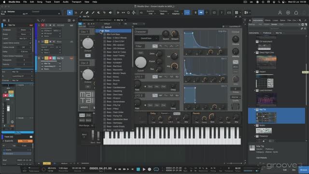The height and width of the screenshot is (174, 309).
Task: Click the Mai Tai Cutoff knob
Action: tap(140, 62)
